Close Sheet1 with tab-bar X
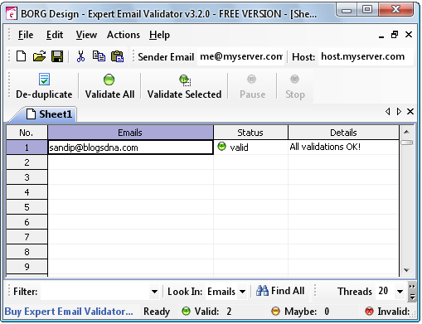This screenshot has height=324, width=422. (410, 111)
